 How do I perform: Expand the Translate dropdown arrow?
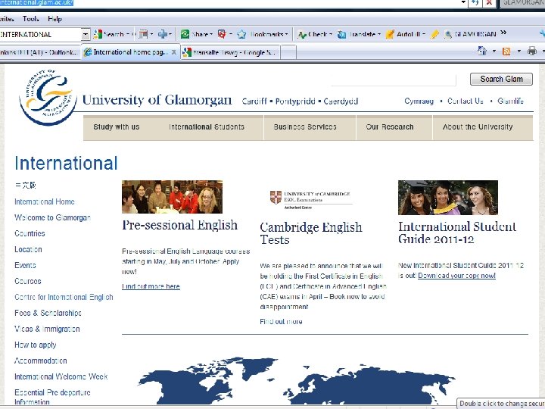(x=379, y=34)
